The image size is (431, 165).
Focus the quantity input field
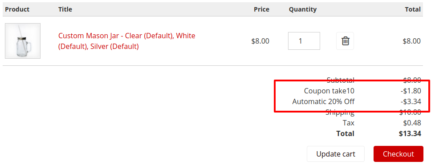[x=304, y=41]
